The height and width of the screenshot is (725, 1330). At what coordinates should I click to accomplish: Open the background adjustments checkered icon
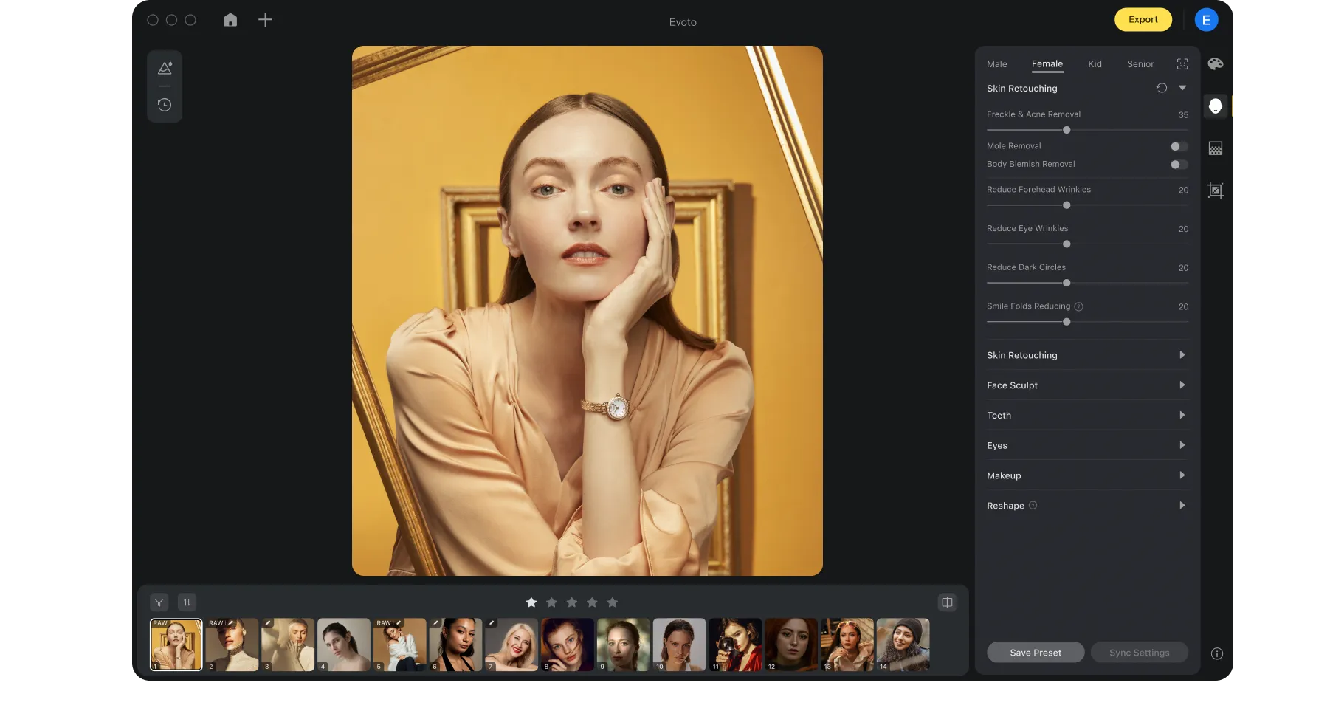1216,148
